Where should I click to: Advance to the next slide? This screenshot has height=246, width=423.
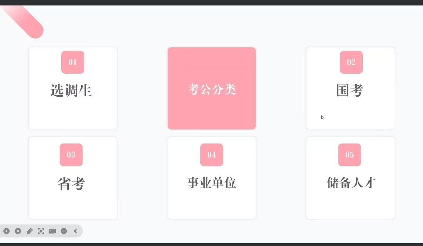(18, 231)
